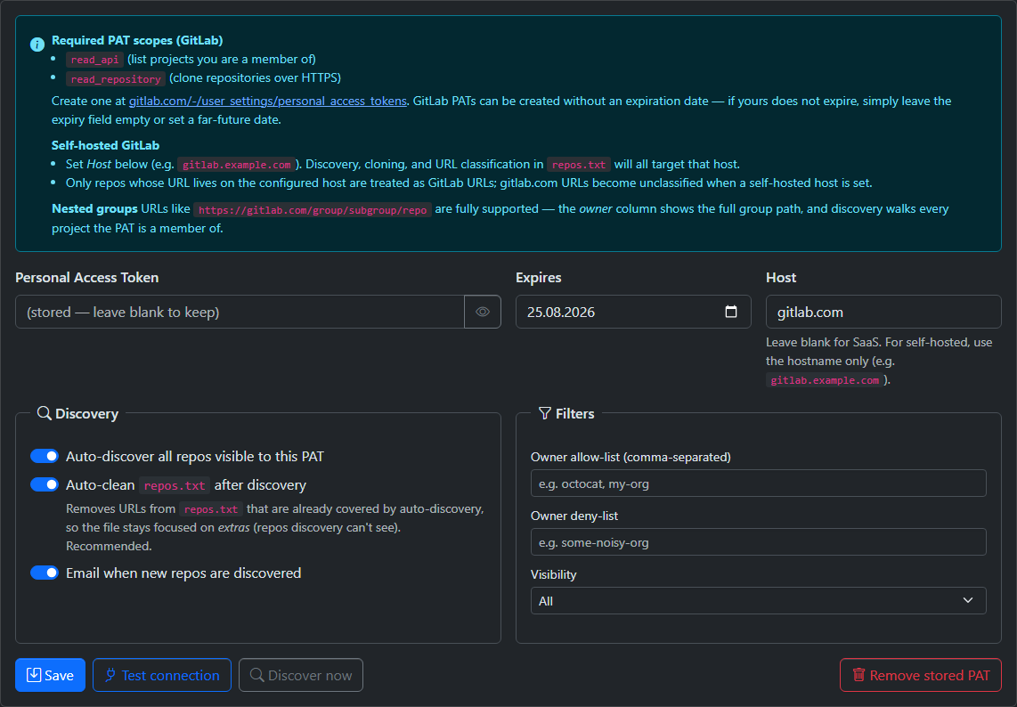1017x707 pixels.
Task: Open the gitlab.com personal access tokens link
Action: pyautogui.click(x=268, y=102)
